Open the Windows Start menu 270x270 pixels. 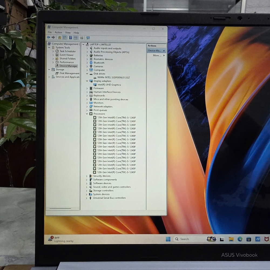pyautogui.click(x=168, y=239)
